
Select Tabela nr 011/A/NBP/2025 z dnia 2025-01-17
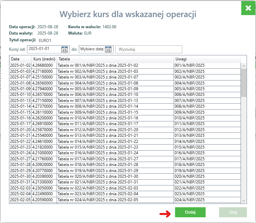pyautogui.click(x=115, y=124)
